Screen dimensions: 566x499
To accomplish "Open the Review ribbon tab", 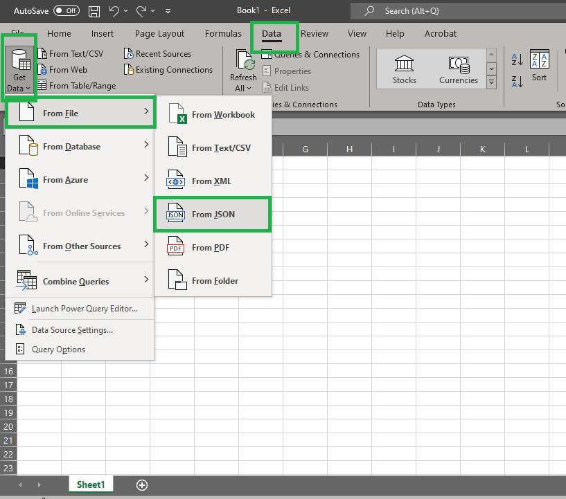I will tap(315, 33).
